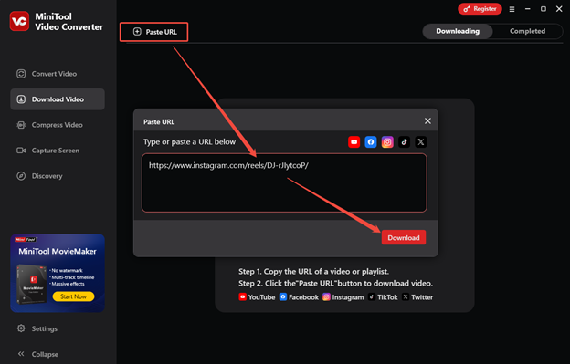Click the Convert Video sidebar icon
The height and width of the screenshot is (364, 570).
(21, 74)
